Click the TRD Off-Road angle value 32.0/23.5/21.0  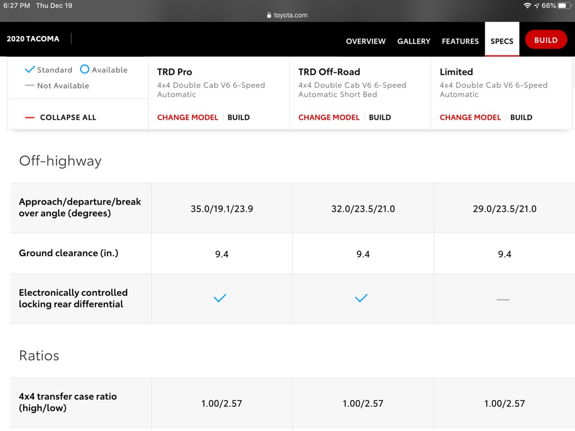(363, 209)
